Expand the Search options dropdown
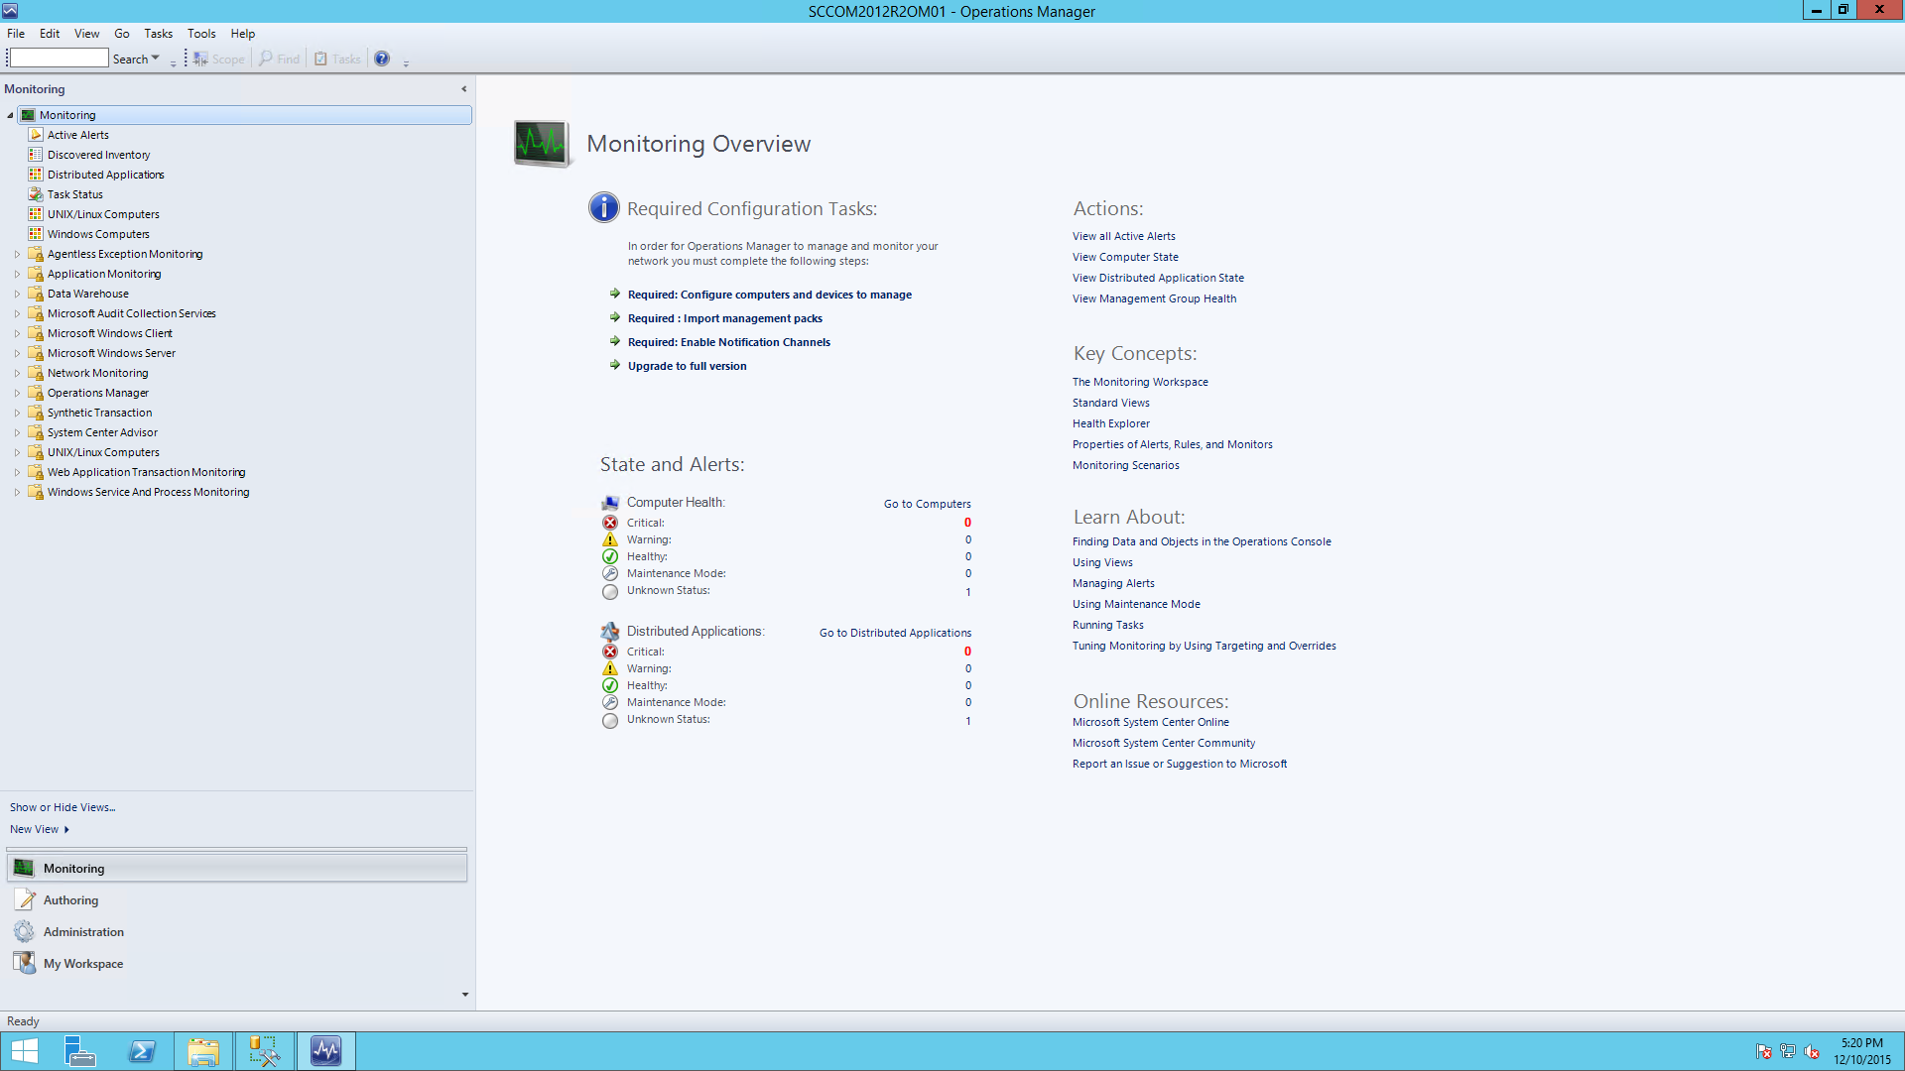This screenshot has width=1905, height=1071. (x=155, y=59)
